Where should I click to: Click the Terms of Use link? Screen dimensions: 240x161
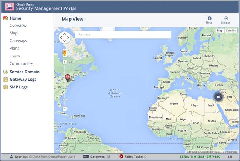tap(230, 152)
